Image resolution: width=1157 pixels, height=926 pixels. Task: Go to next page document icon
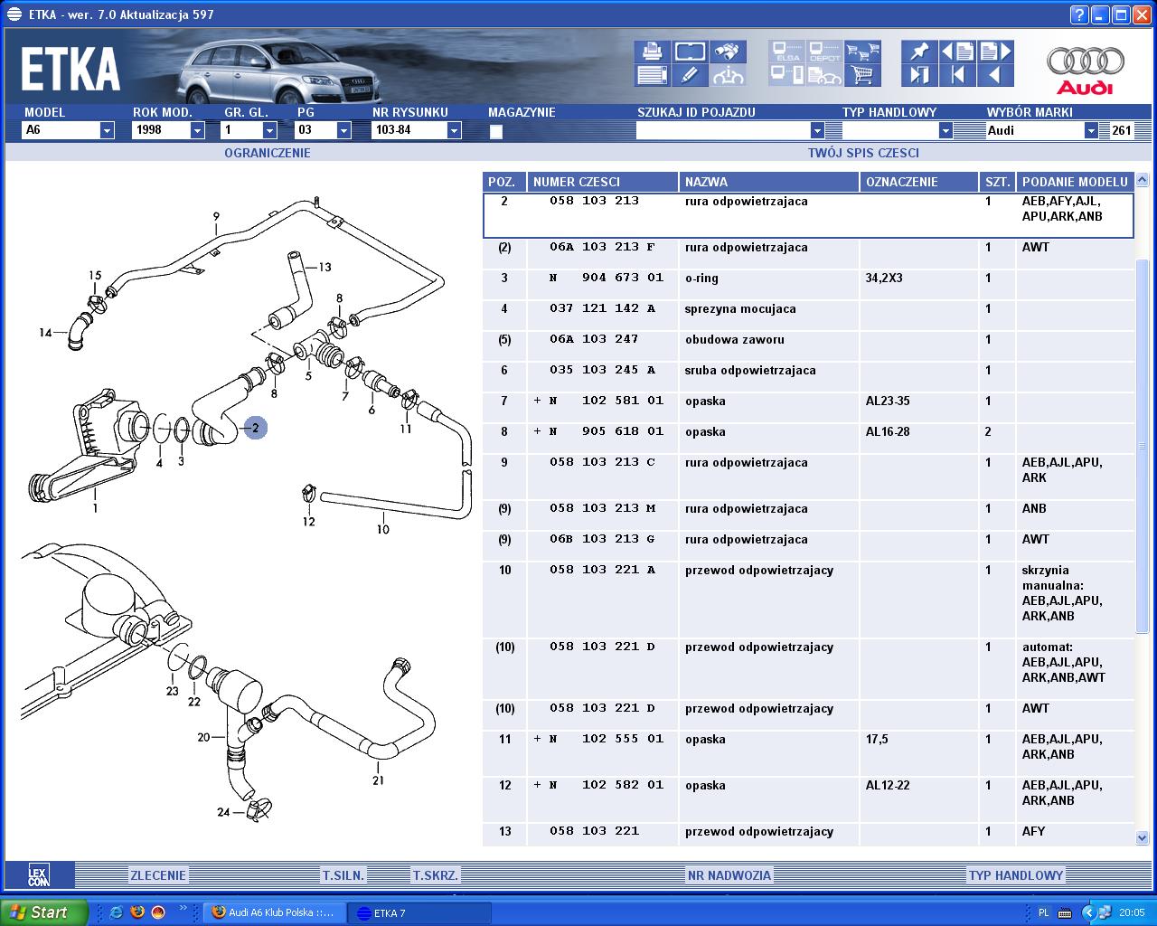click(995, 52)
